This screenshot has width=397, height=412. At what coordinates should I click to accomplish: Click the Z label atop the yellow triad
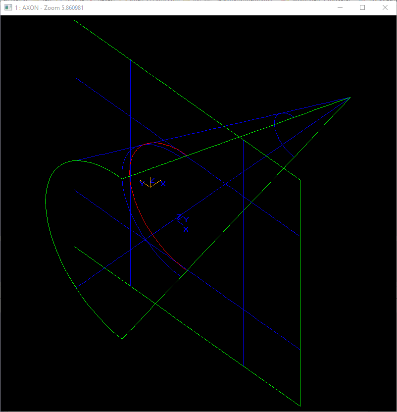(152, 180)
